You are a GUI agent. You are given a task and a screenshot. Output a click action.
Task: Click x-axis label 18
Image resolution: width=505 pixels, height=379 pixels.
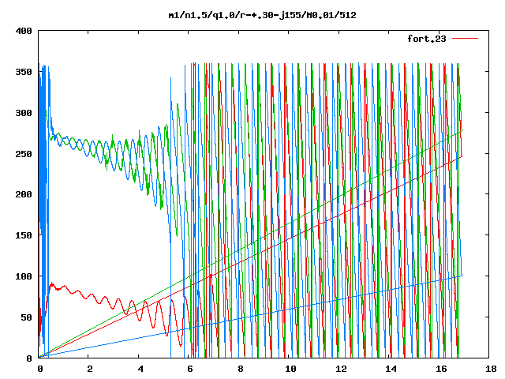pos(491,369)
